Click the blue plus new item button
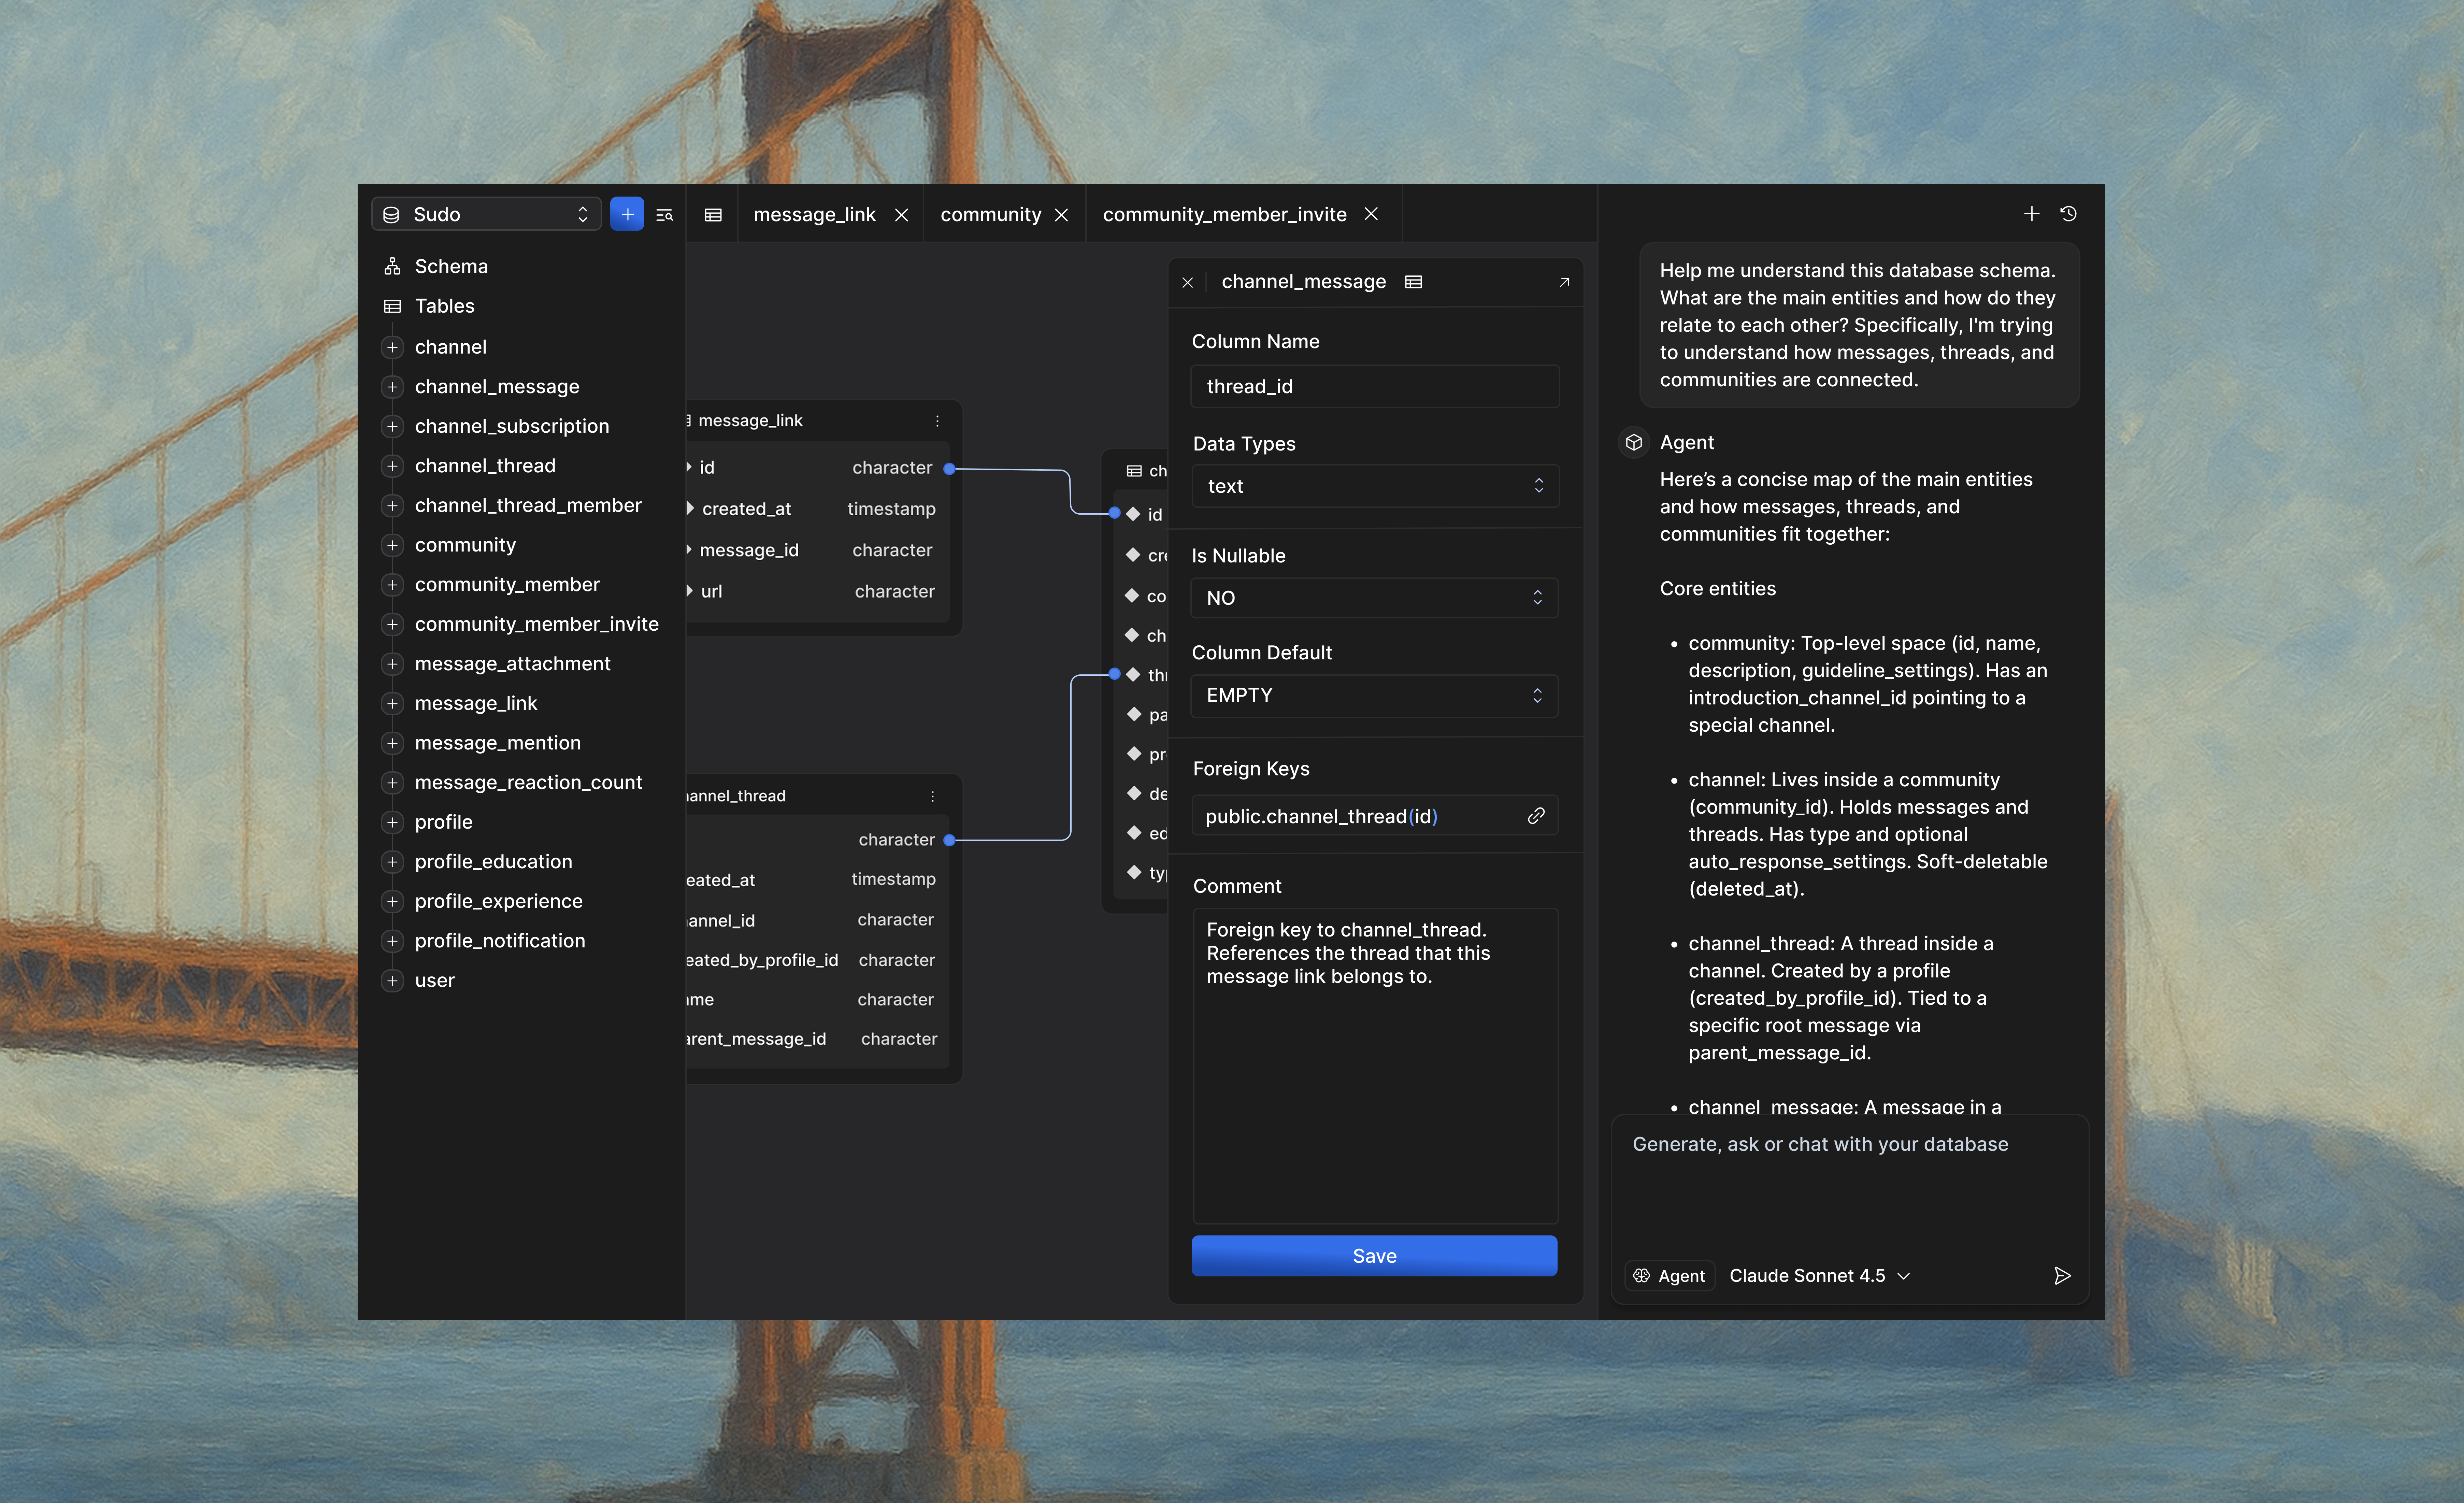 [627, 214]
